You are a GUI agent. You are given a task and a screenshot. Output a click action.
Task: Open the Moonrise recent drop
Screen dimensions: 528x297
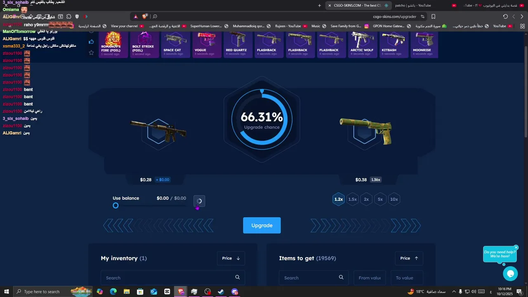click(424, 45)
